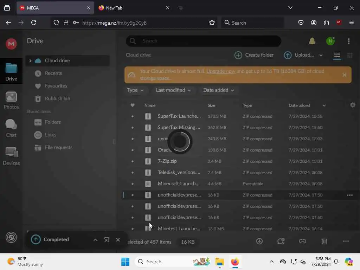360x270 pixels.
Task: Open the notifications bell in MEGA
Action: [312, 41]
